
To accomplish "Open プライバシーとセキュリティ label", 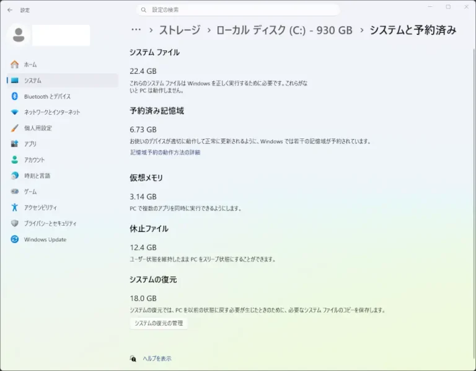I will pyautogui.click(x=50, y=223).
